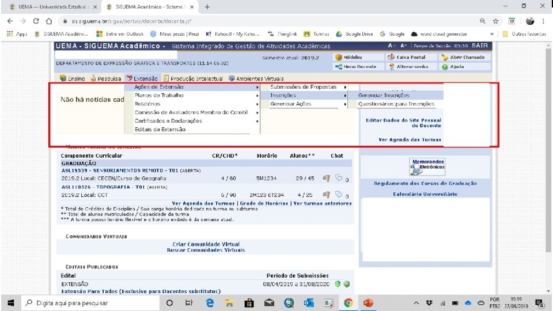This screenshot has height=311, width=553.
Task: Click first green icon beside EXTENSÃO edital dates
Action: coord(338,284)
